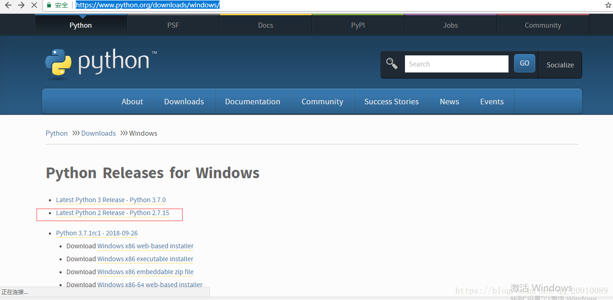Open the Community top tab
The height and width of the screenshot is (300, 613).
point(543,25)
